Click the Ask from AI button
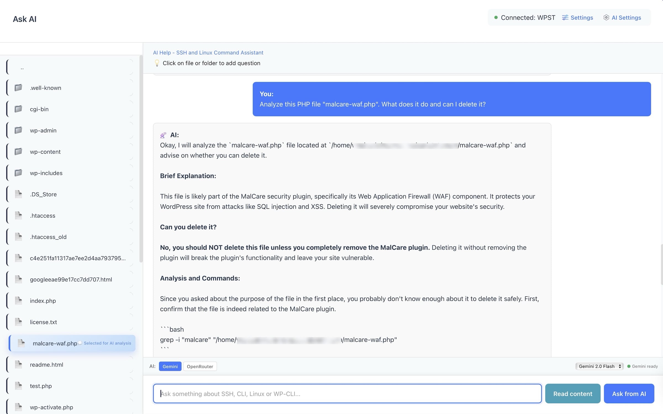663x414 pixels. (x=629, y=394)
